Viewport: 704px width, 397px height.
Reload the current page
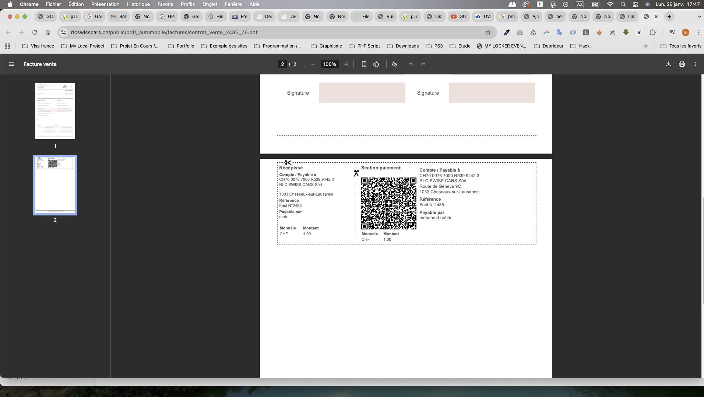coord(35,32)
